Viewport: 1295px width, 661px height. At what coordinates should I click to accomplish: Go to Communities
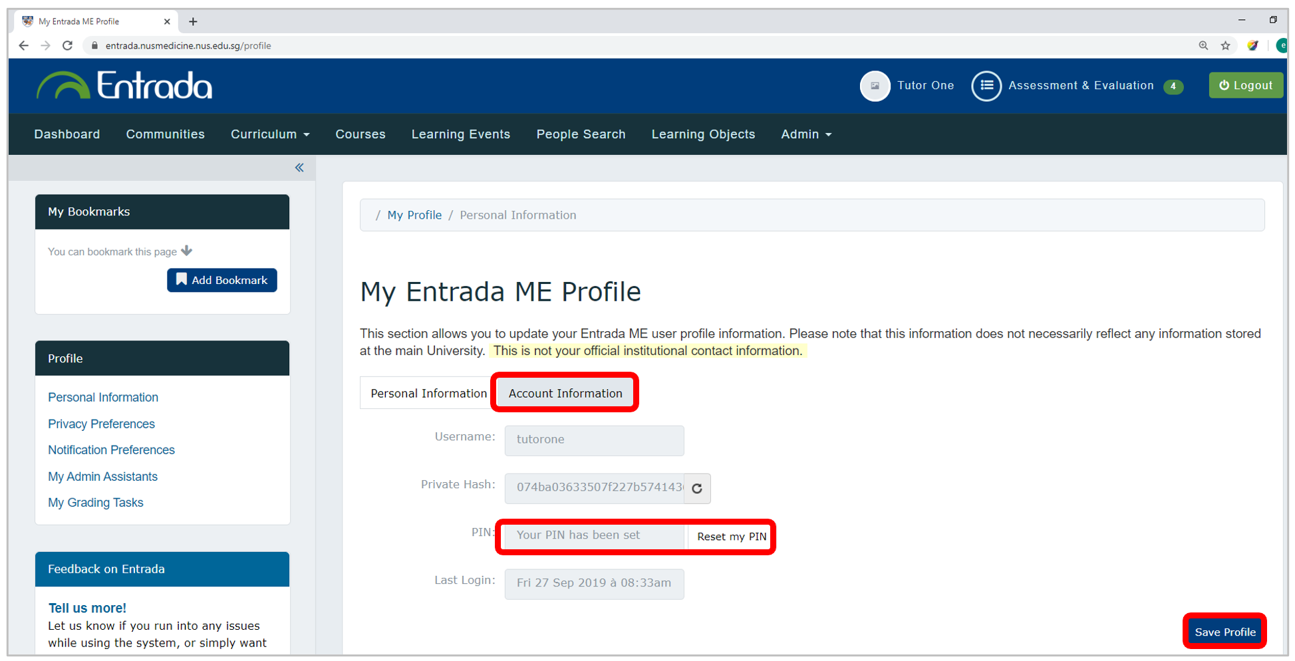[166, 134]
